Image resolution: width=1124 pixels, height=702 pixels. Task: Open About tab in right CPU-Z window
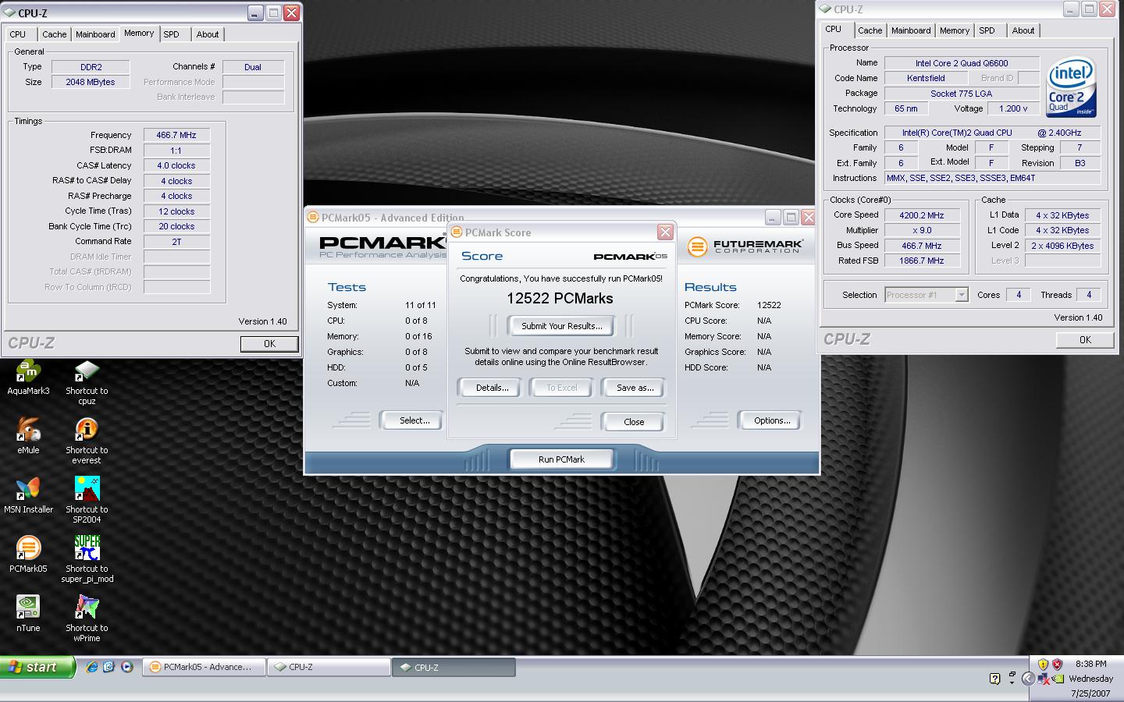click(x=1023, y=30)
